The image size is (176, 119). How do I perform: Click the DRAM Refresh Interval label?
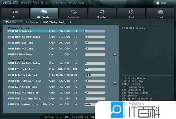click(x=23, y=75)
